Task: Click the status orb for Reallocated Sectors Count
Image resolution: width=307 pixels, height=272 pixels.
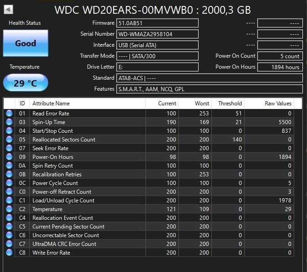Action: tap(9, 139)
